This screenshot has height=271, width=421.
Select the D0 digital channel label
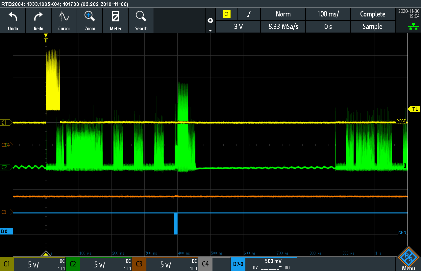click(x=6, y=232)
